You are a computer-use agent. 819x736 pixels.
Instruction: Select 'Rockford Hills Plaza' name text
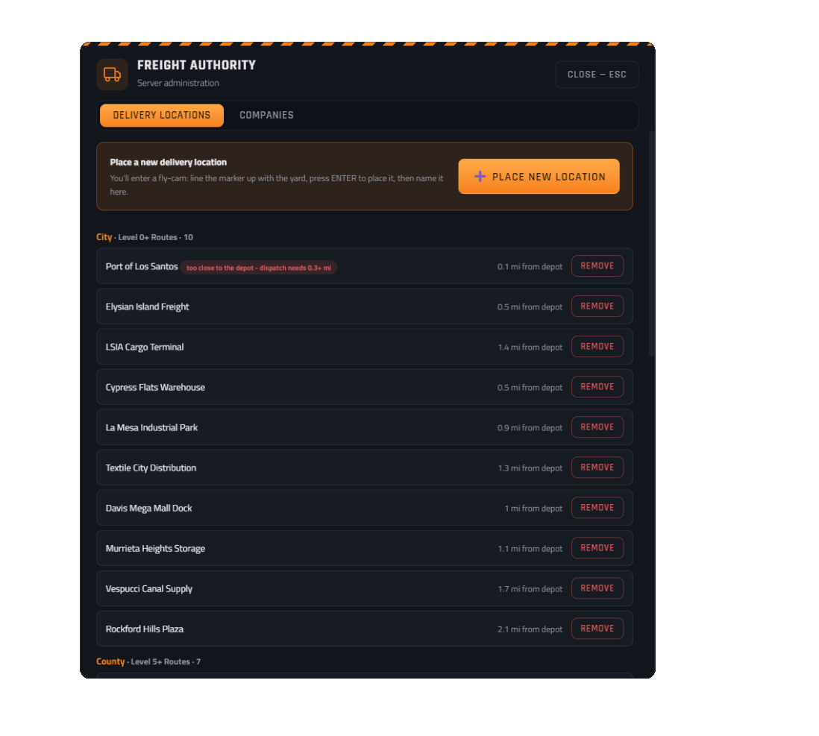coord(145,629)
